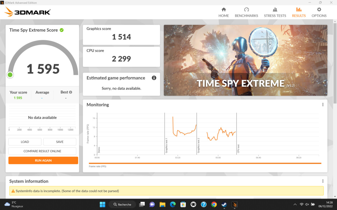Expand hidden system tray icons chevron

pos(295,204)
